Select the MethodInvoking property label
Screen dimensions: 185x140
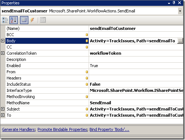(21, 97)
